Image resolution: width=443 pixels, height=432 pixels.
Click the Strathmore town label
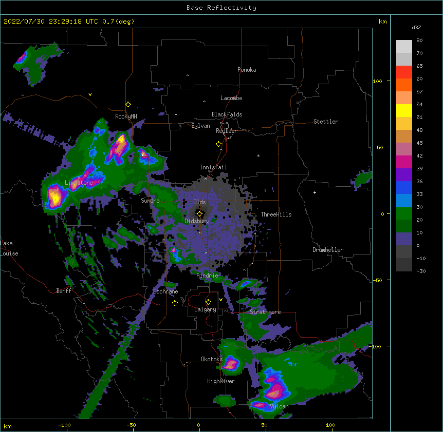pos(265,312)
